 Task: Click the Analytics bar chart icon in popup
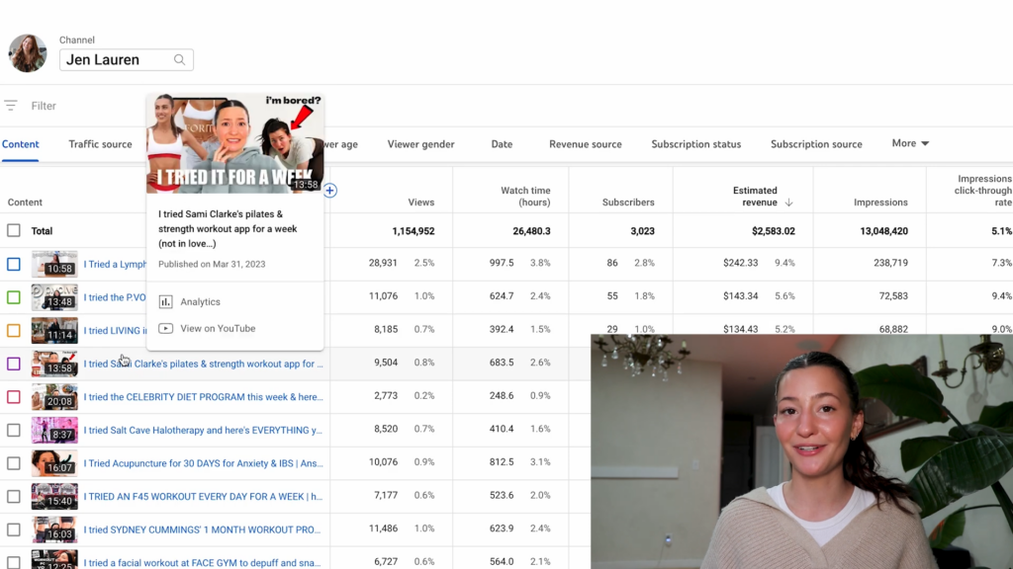coord(166,302)
